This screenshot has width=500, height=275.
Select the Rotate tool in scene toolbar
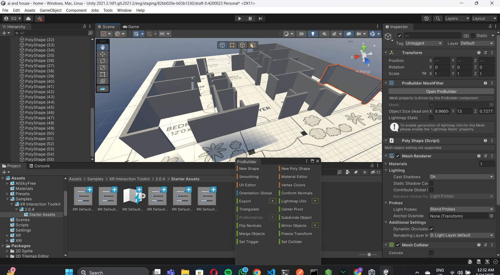[x=103, y=61]
